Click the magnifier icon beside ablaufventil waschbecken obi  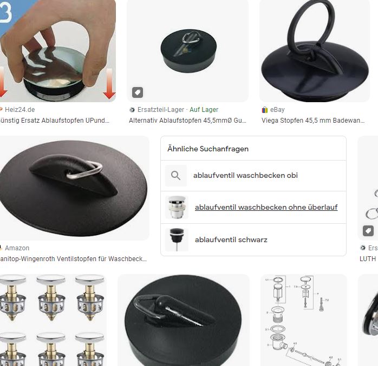pos(176,175)
